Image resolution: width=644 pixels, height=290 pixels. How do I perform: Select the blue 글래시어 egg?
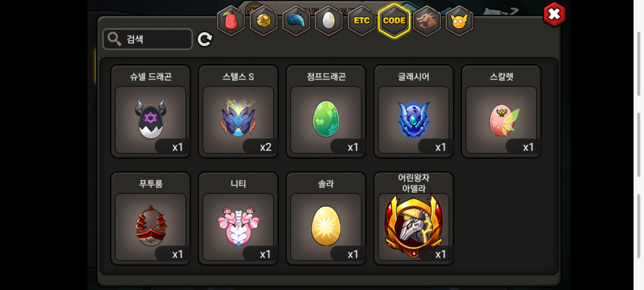click(x=414, y=111)
